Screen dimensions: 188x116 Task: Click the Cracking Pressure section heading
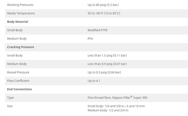coord(20,47)
